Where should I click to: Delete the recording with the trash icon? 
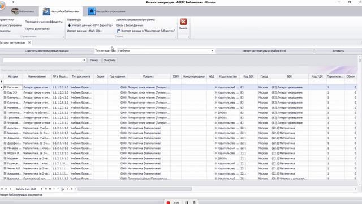194,203
